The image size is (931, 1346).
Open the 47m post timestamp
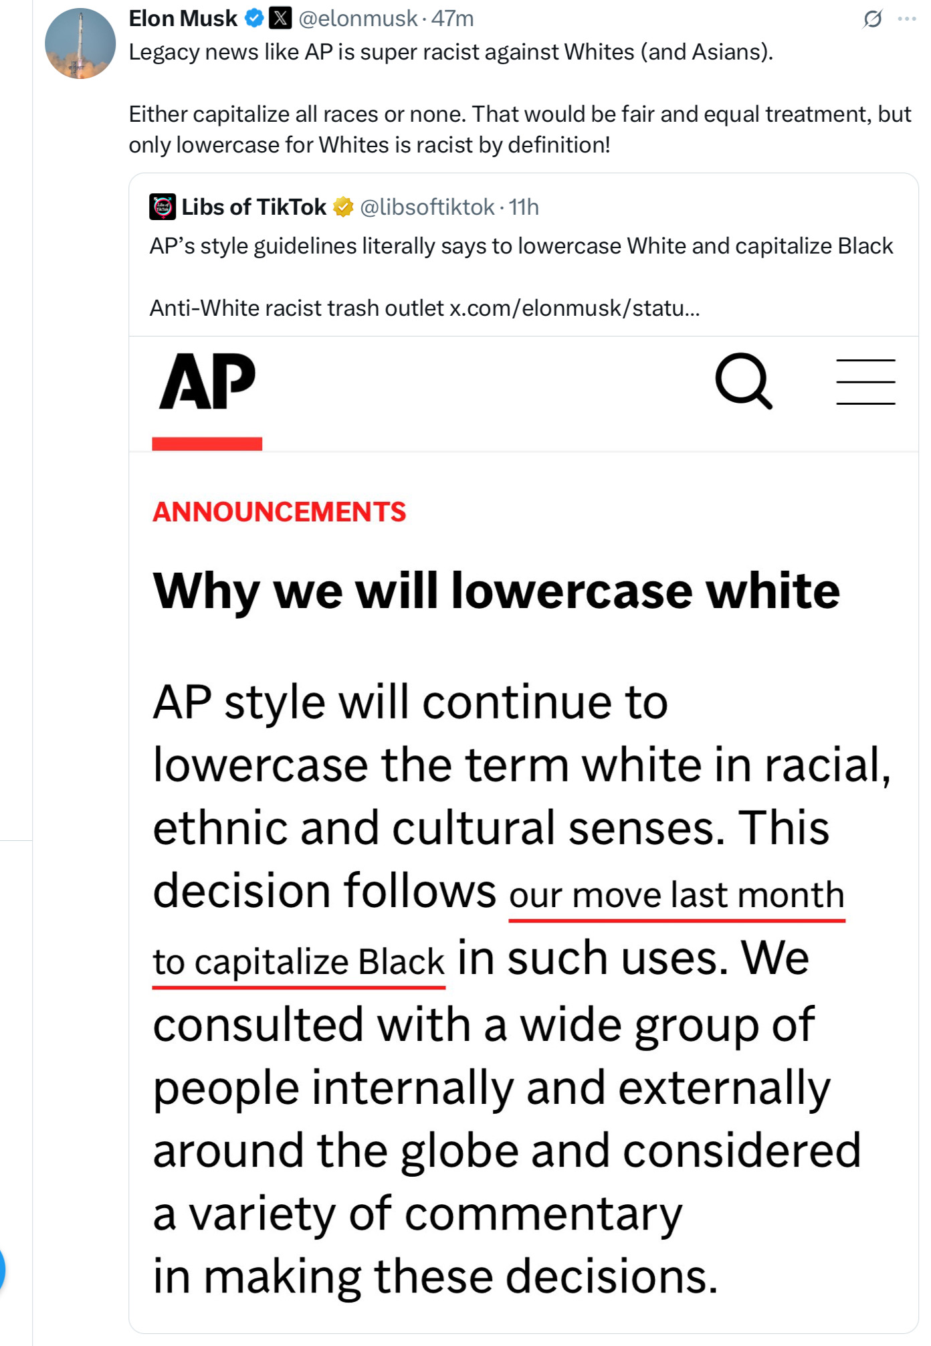pyautogui.click(x=452, y=19)
